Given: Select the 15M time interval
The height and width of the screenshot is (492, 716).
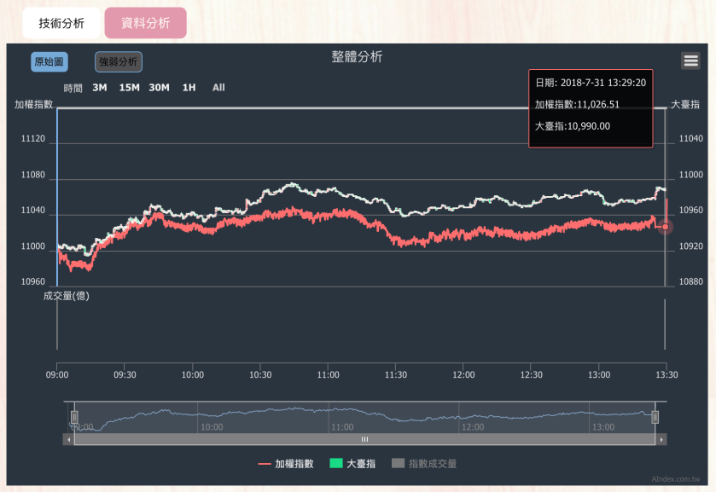Looking at the screenshot, I should pos(128,87).
